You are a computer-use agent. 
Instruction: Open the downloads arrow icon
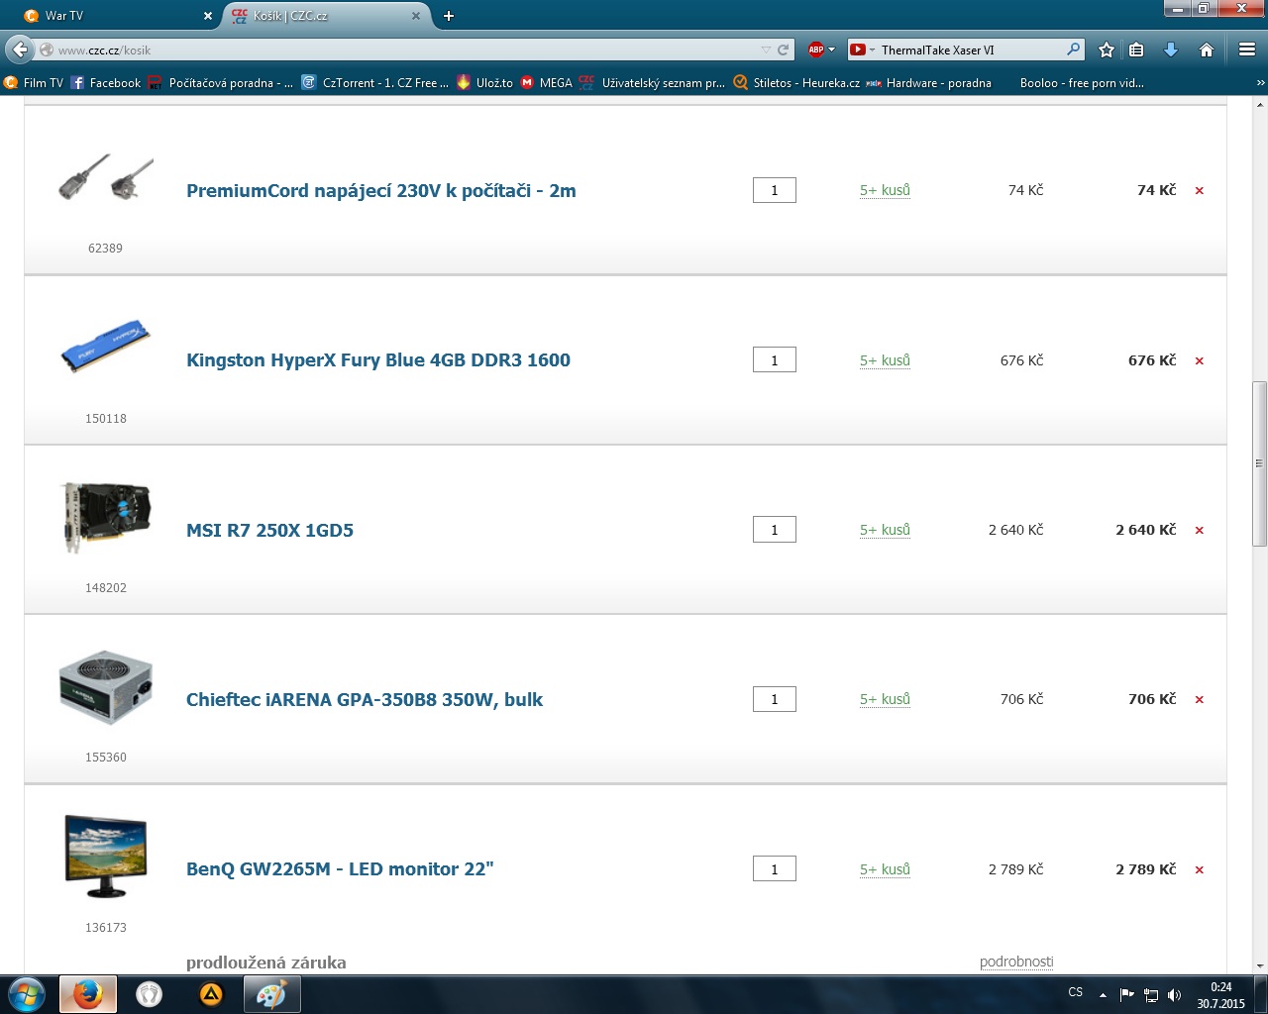tap(1171, 50)
